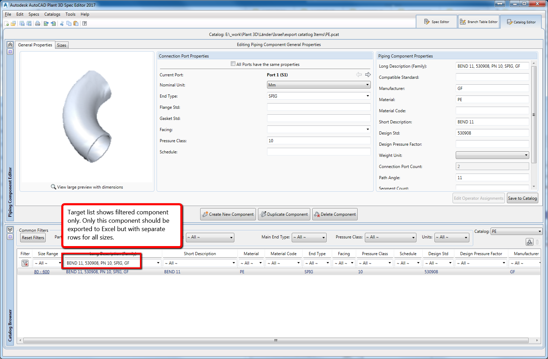Open the Long Description column filter dropdown
Image resolution: width=548 pixels, height=359 pixels.
[x=113, y=263]
